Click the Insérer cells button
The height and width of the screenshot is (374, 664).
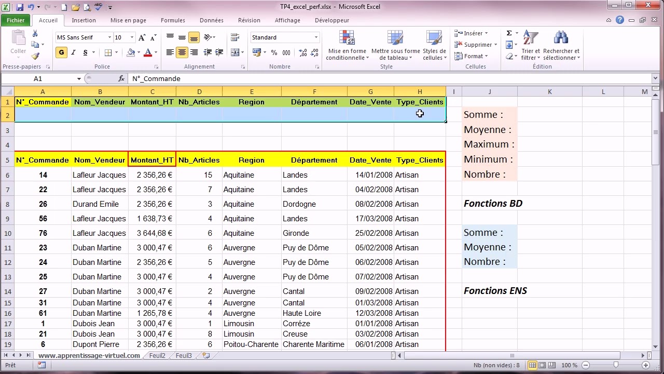(x=471, y=33)
